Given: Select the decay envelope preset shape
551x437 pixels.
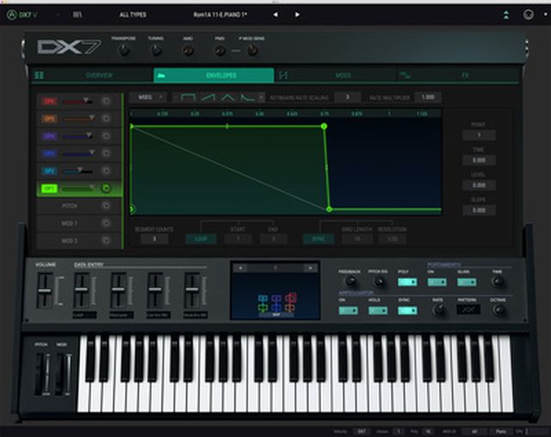Looking at the screenshot, I should (x=248, y=97).
